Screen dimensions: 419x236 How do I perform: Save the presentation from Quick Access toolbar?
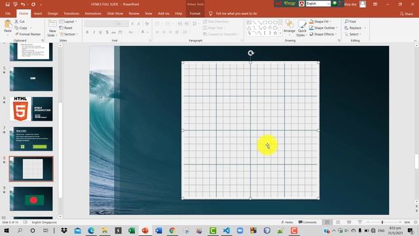tap(7, 5)
